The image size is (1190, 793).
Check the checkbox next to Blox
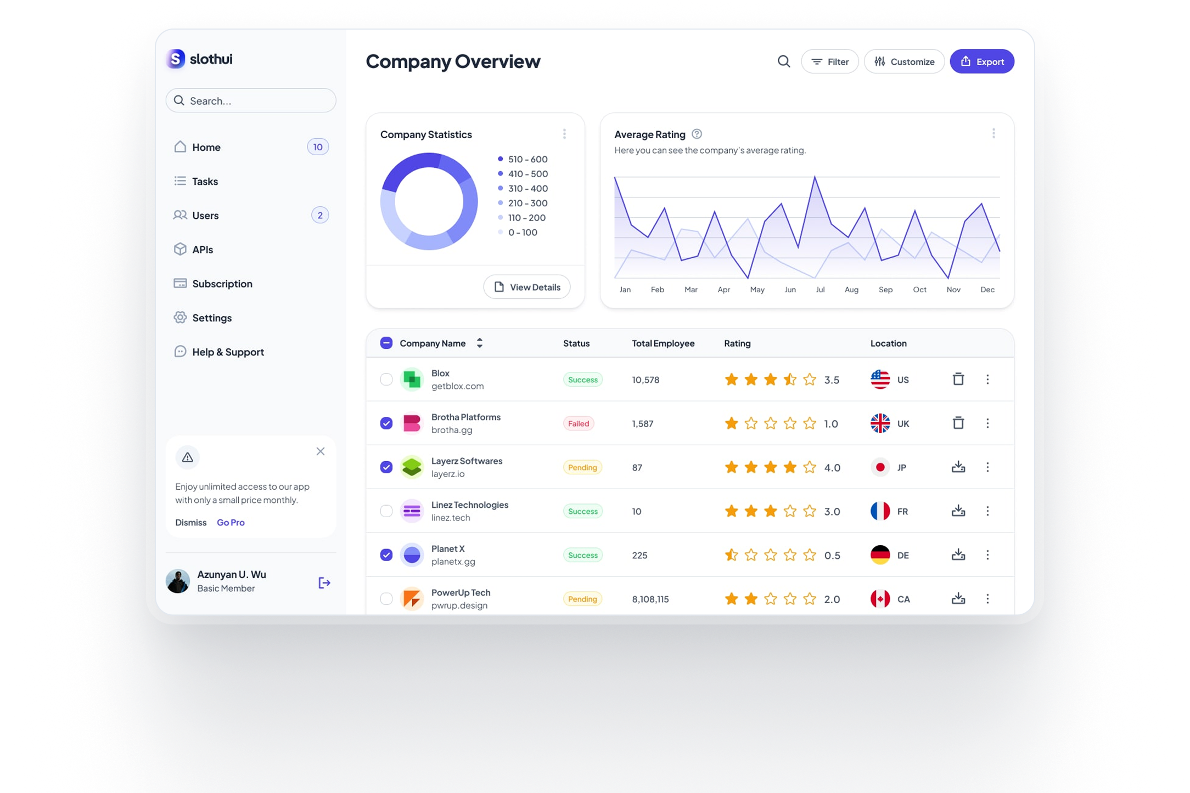(386, 379)
